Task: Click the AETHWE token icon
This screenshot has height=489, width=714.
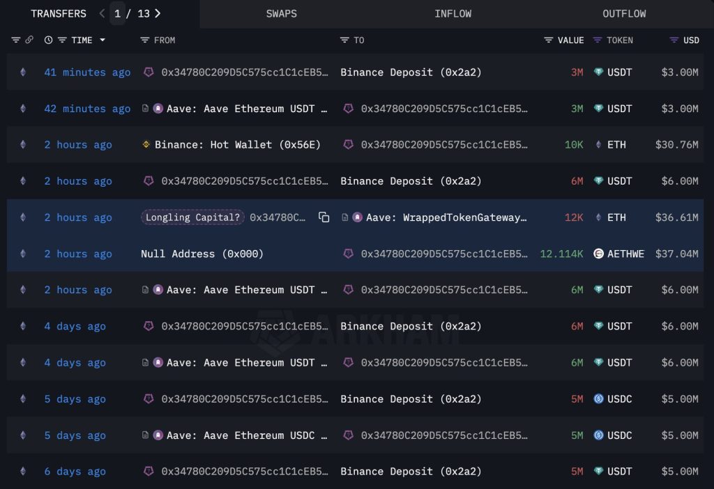Action: tap(598, 254)
